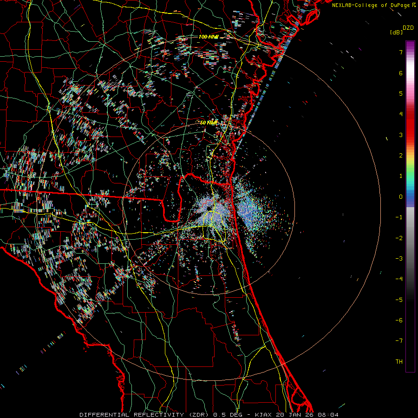
Task: Click the 7 value on the color scale
Action: pos(401,52)
